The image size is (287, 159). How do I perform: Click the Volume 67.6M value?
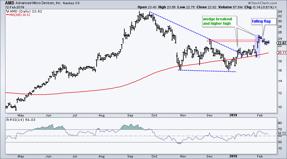[x=230, y=7]
